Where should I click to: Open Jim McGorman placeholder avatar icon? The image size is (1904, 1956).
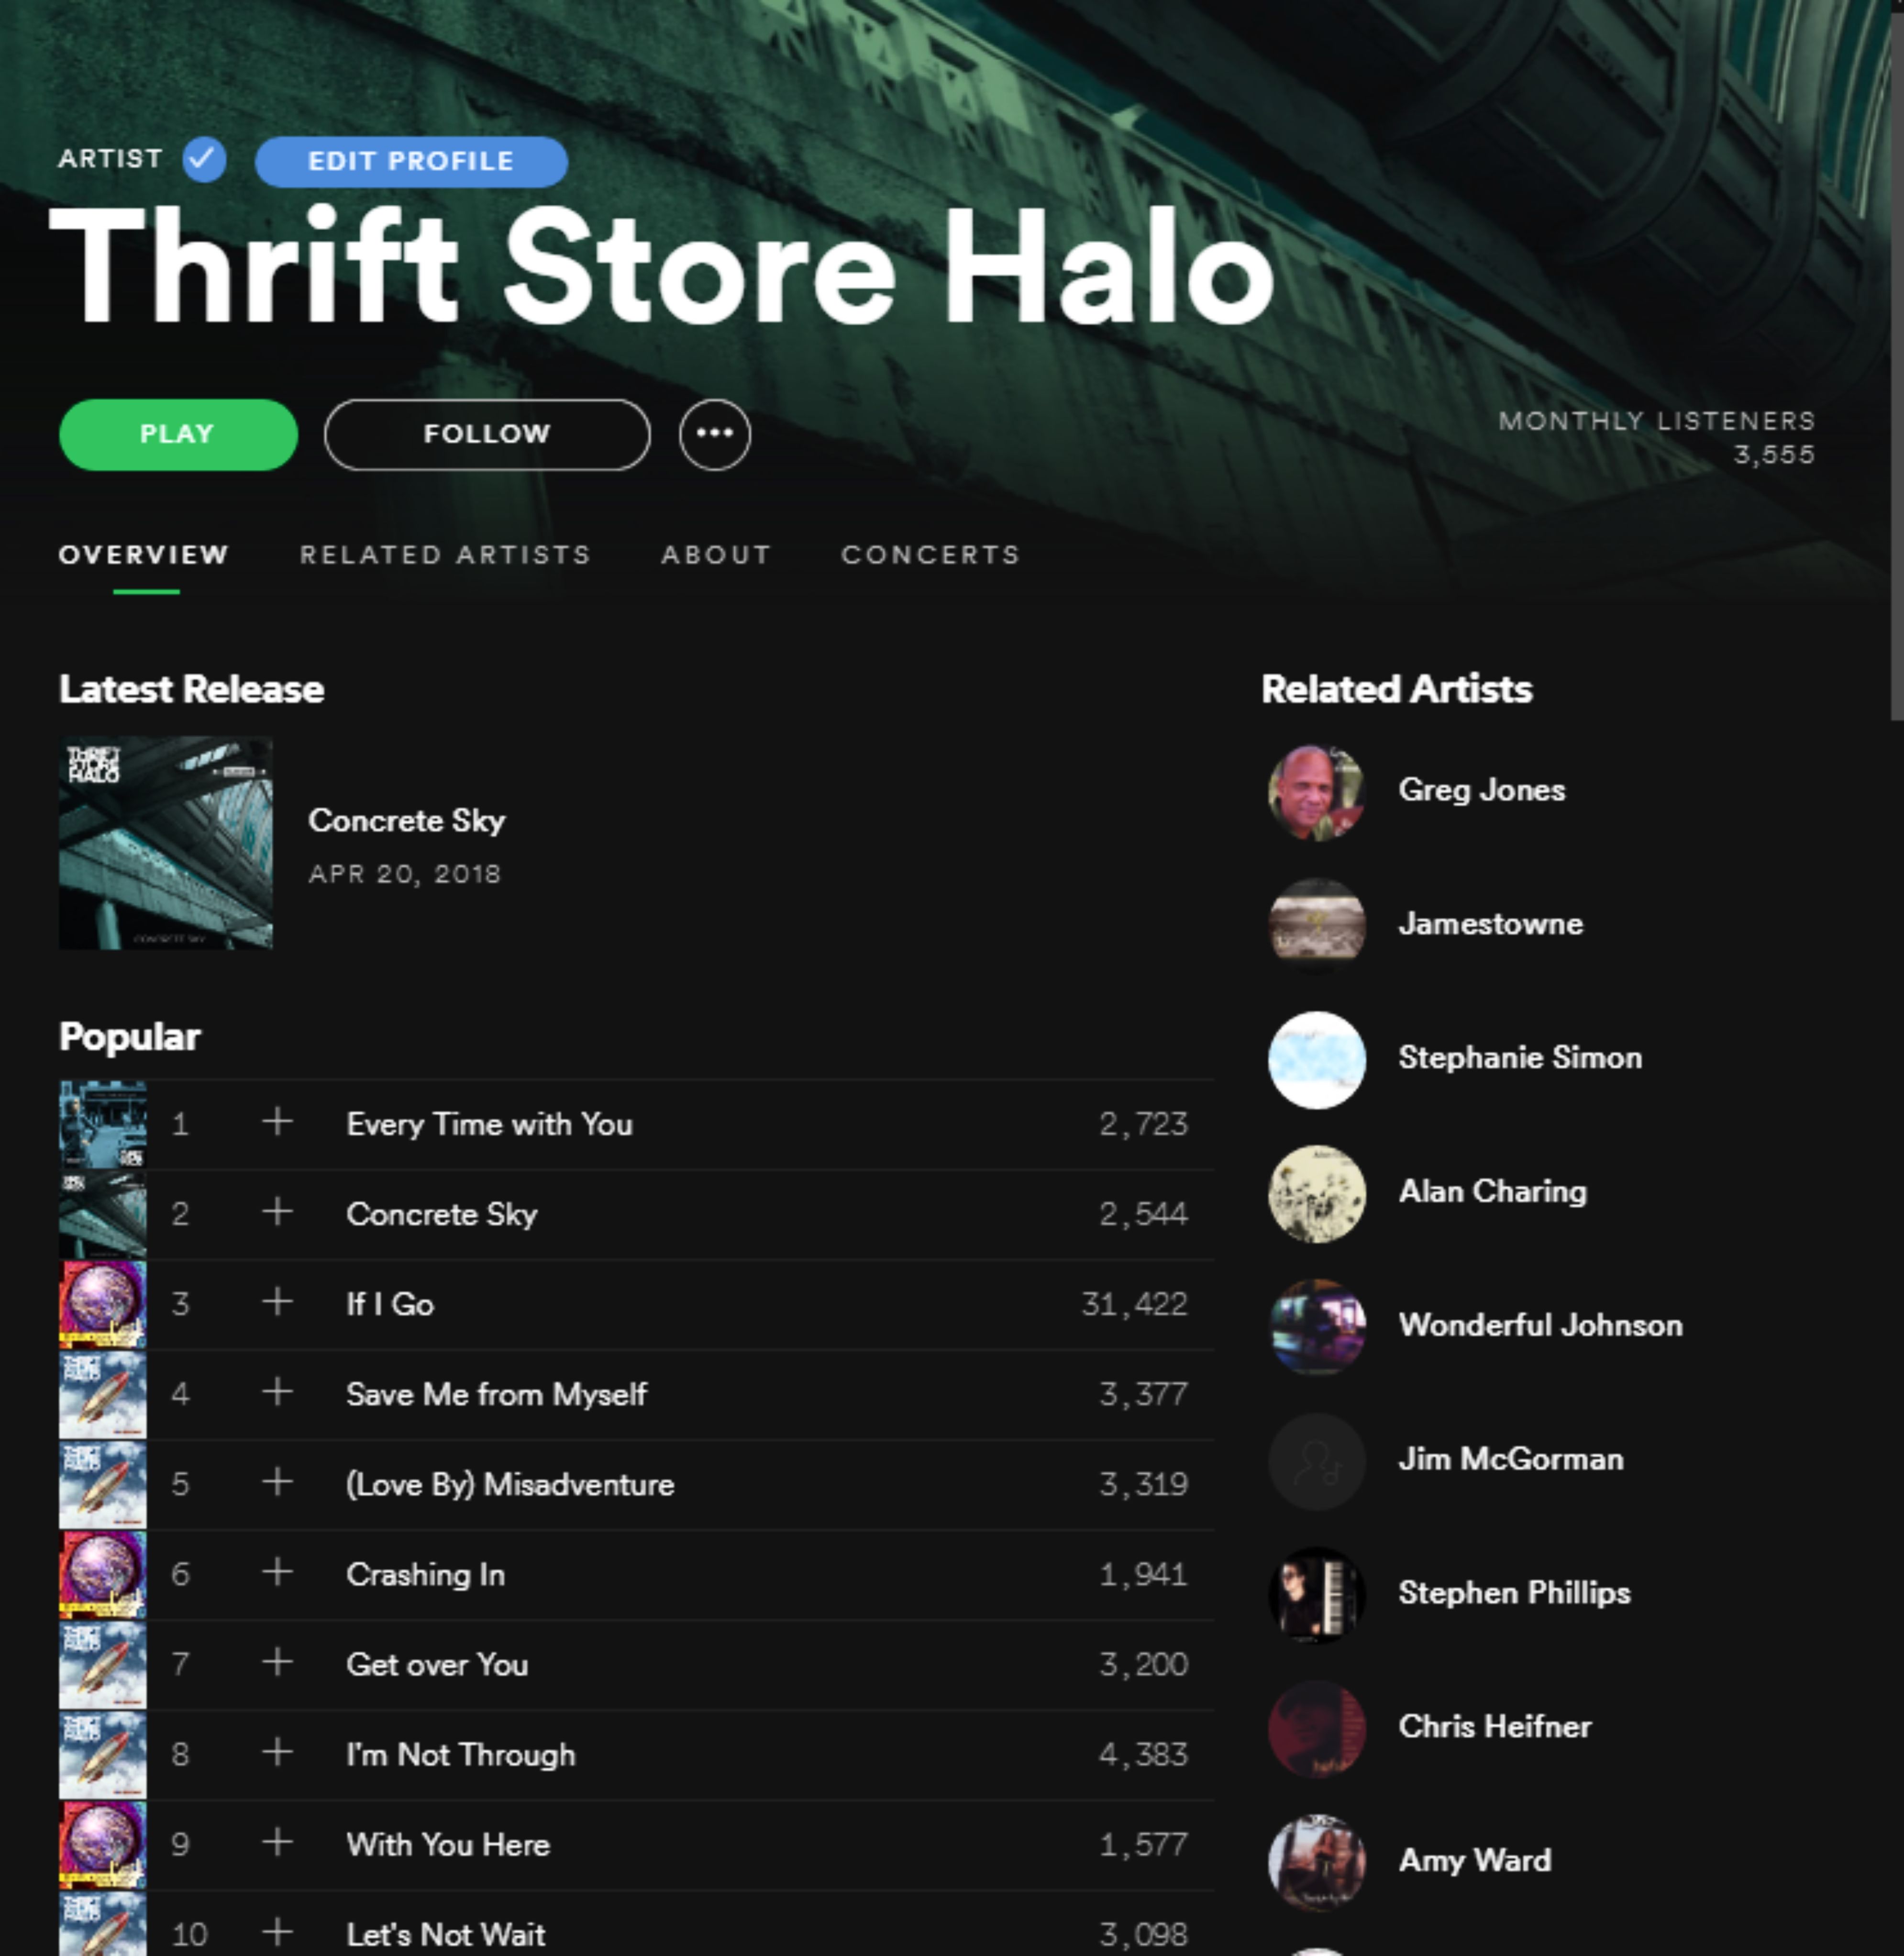[1316, 1460]
